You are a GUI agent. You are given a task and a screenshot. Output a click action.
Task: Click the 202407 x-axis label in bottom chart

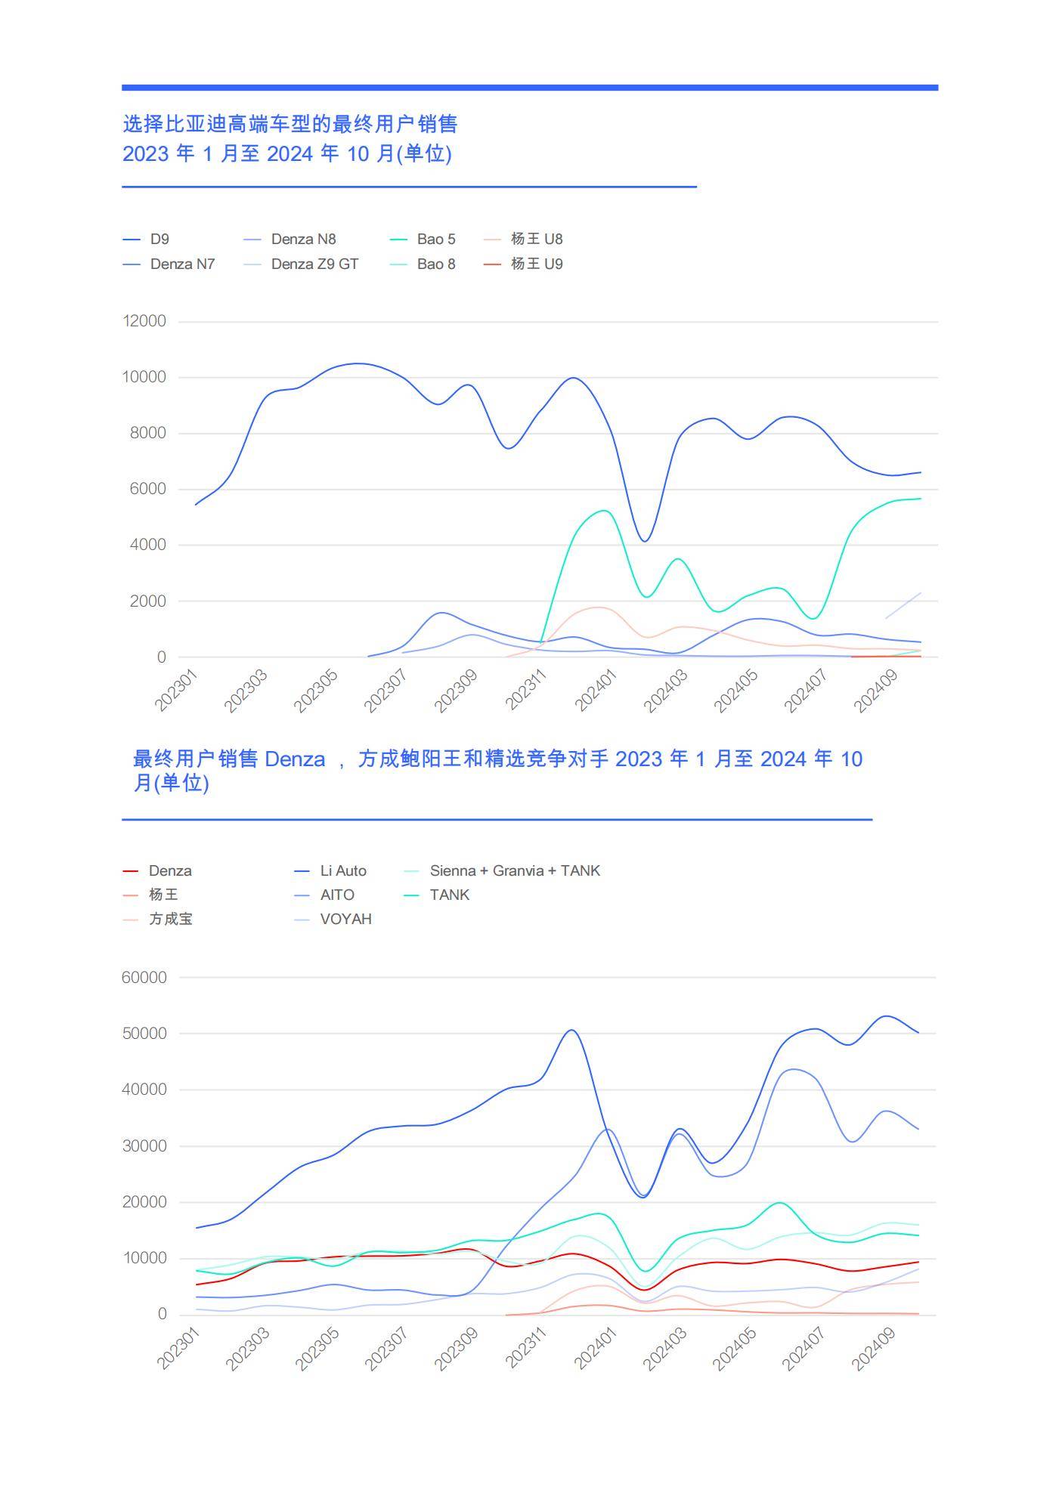(804, 1349)
